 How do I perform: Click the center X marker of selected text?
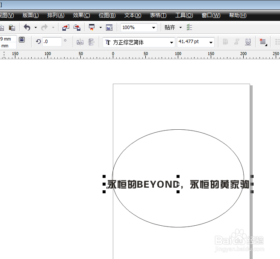[178, 184]
